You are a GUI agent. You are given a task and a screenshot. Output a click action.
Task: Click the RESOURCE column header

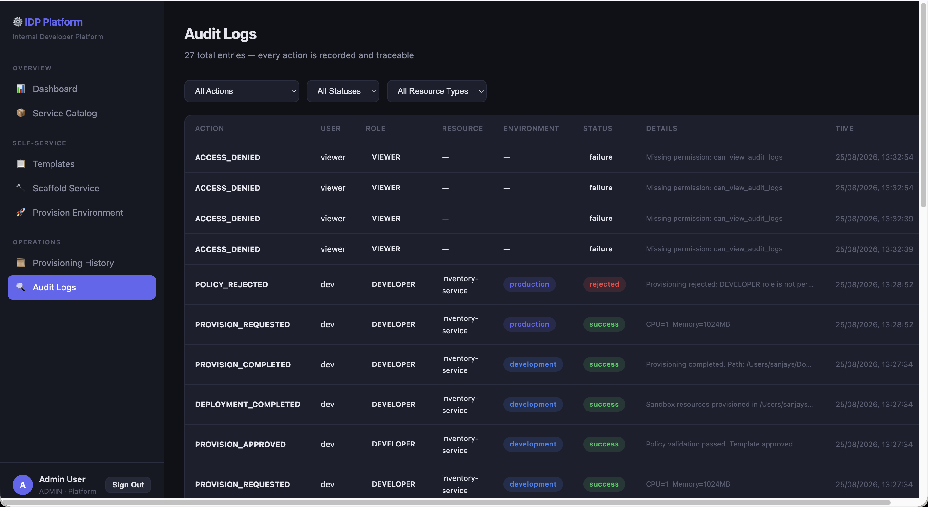462,128
